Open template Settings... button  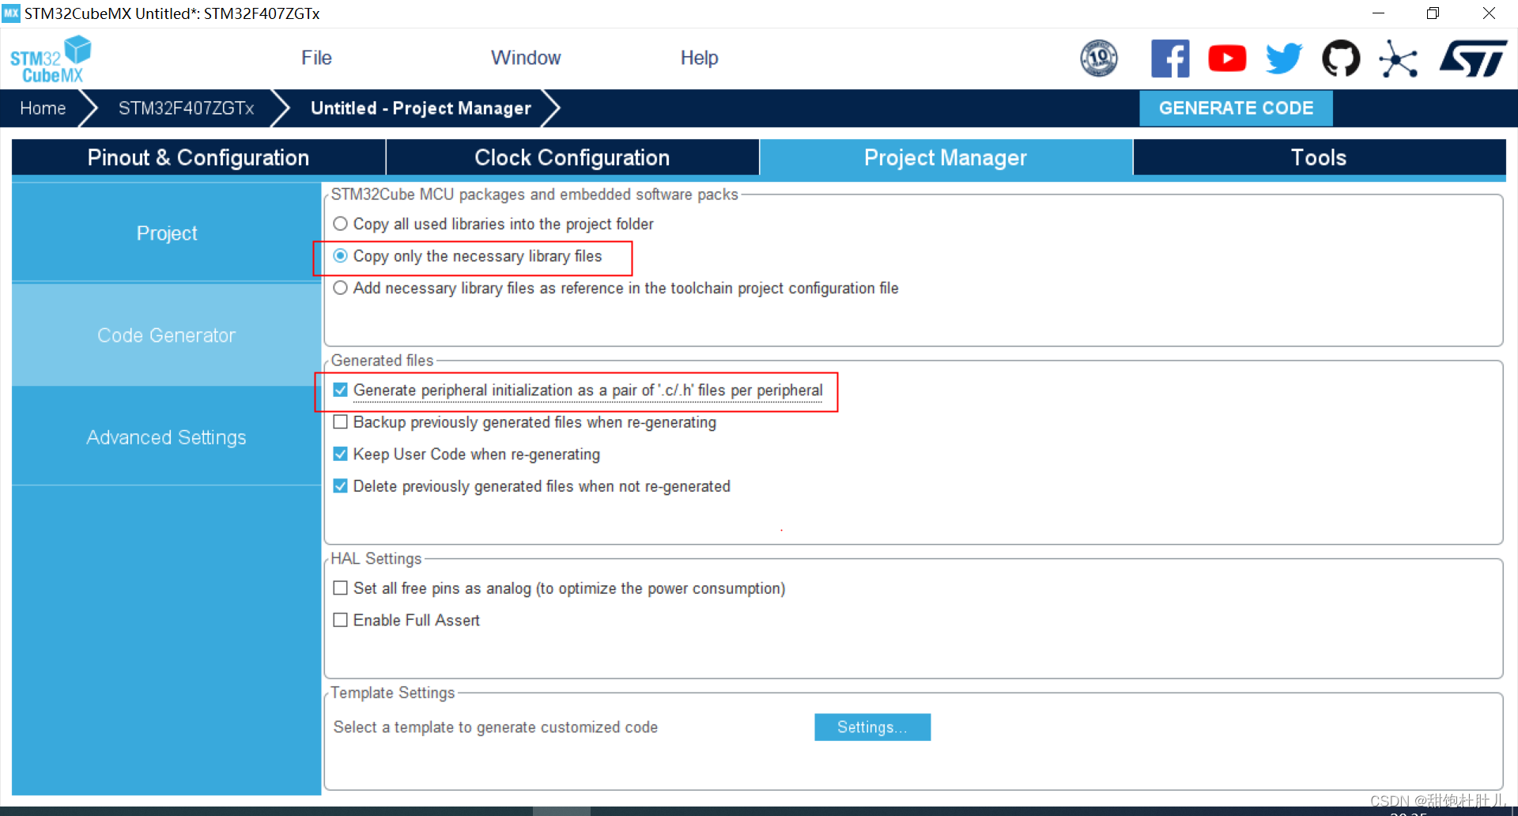[x=872, y=727]
